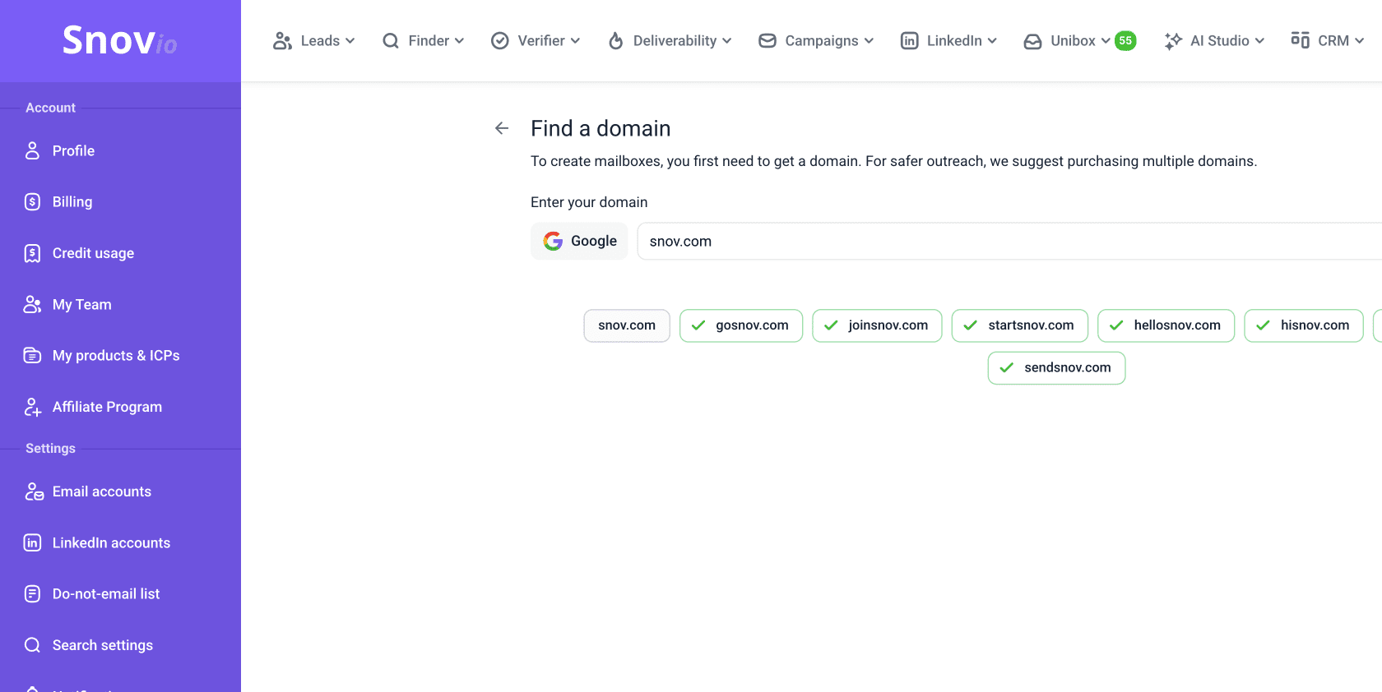This screenshot has height=692, width=1382.
Task: Open the Campaigns dropdown menu
Action: click(816, 41)
